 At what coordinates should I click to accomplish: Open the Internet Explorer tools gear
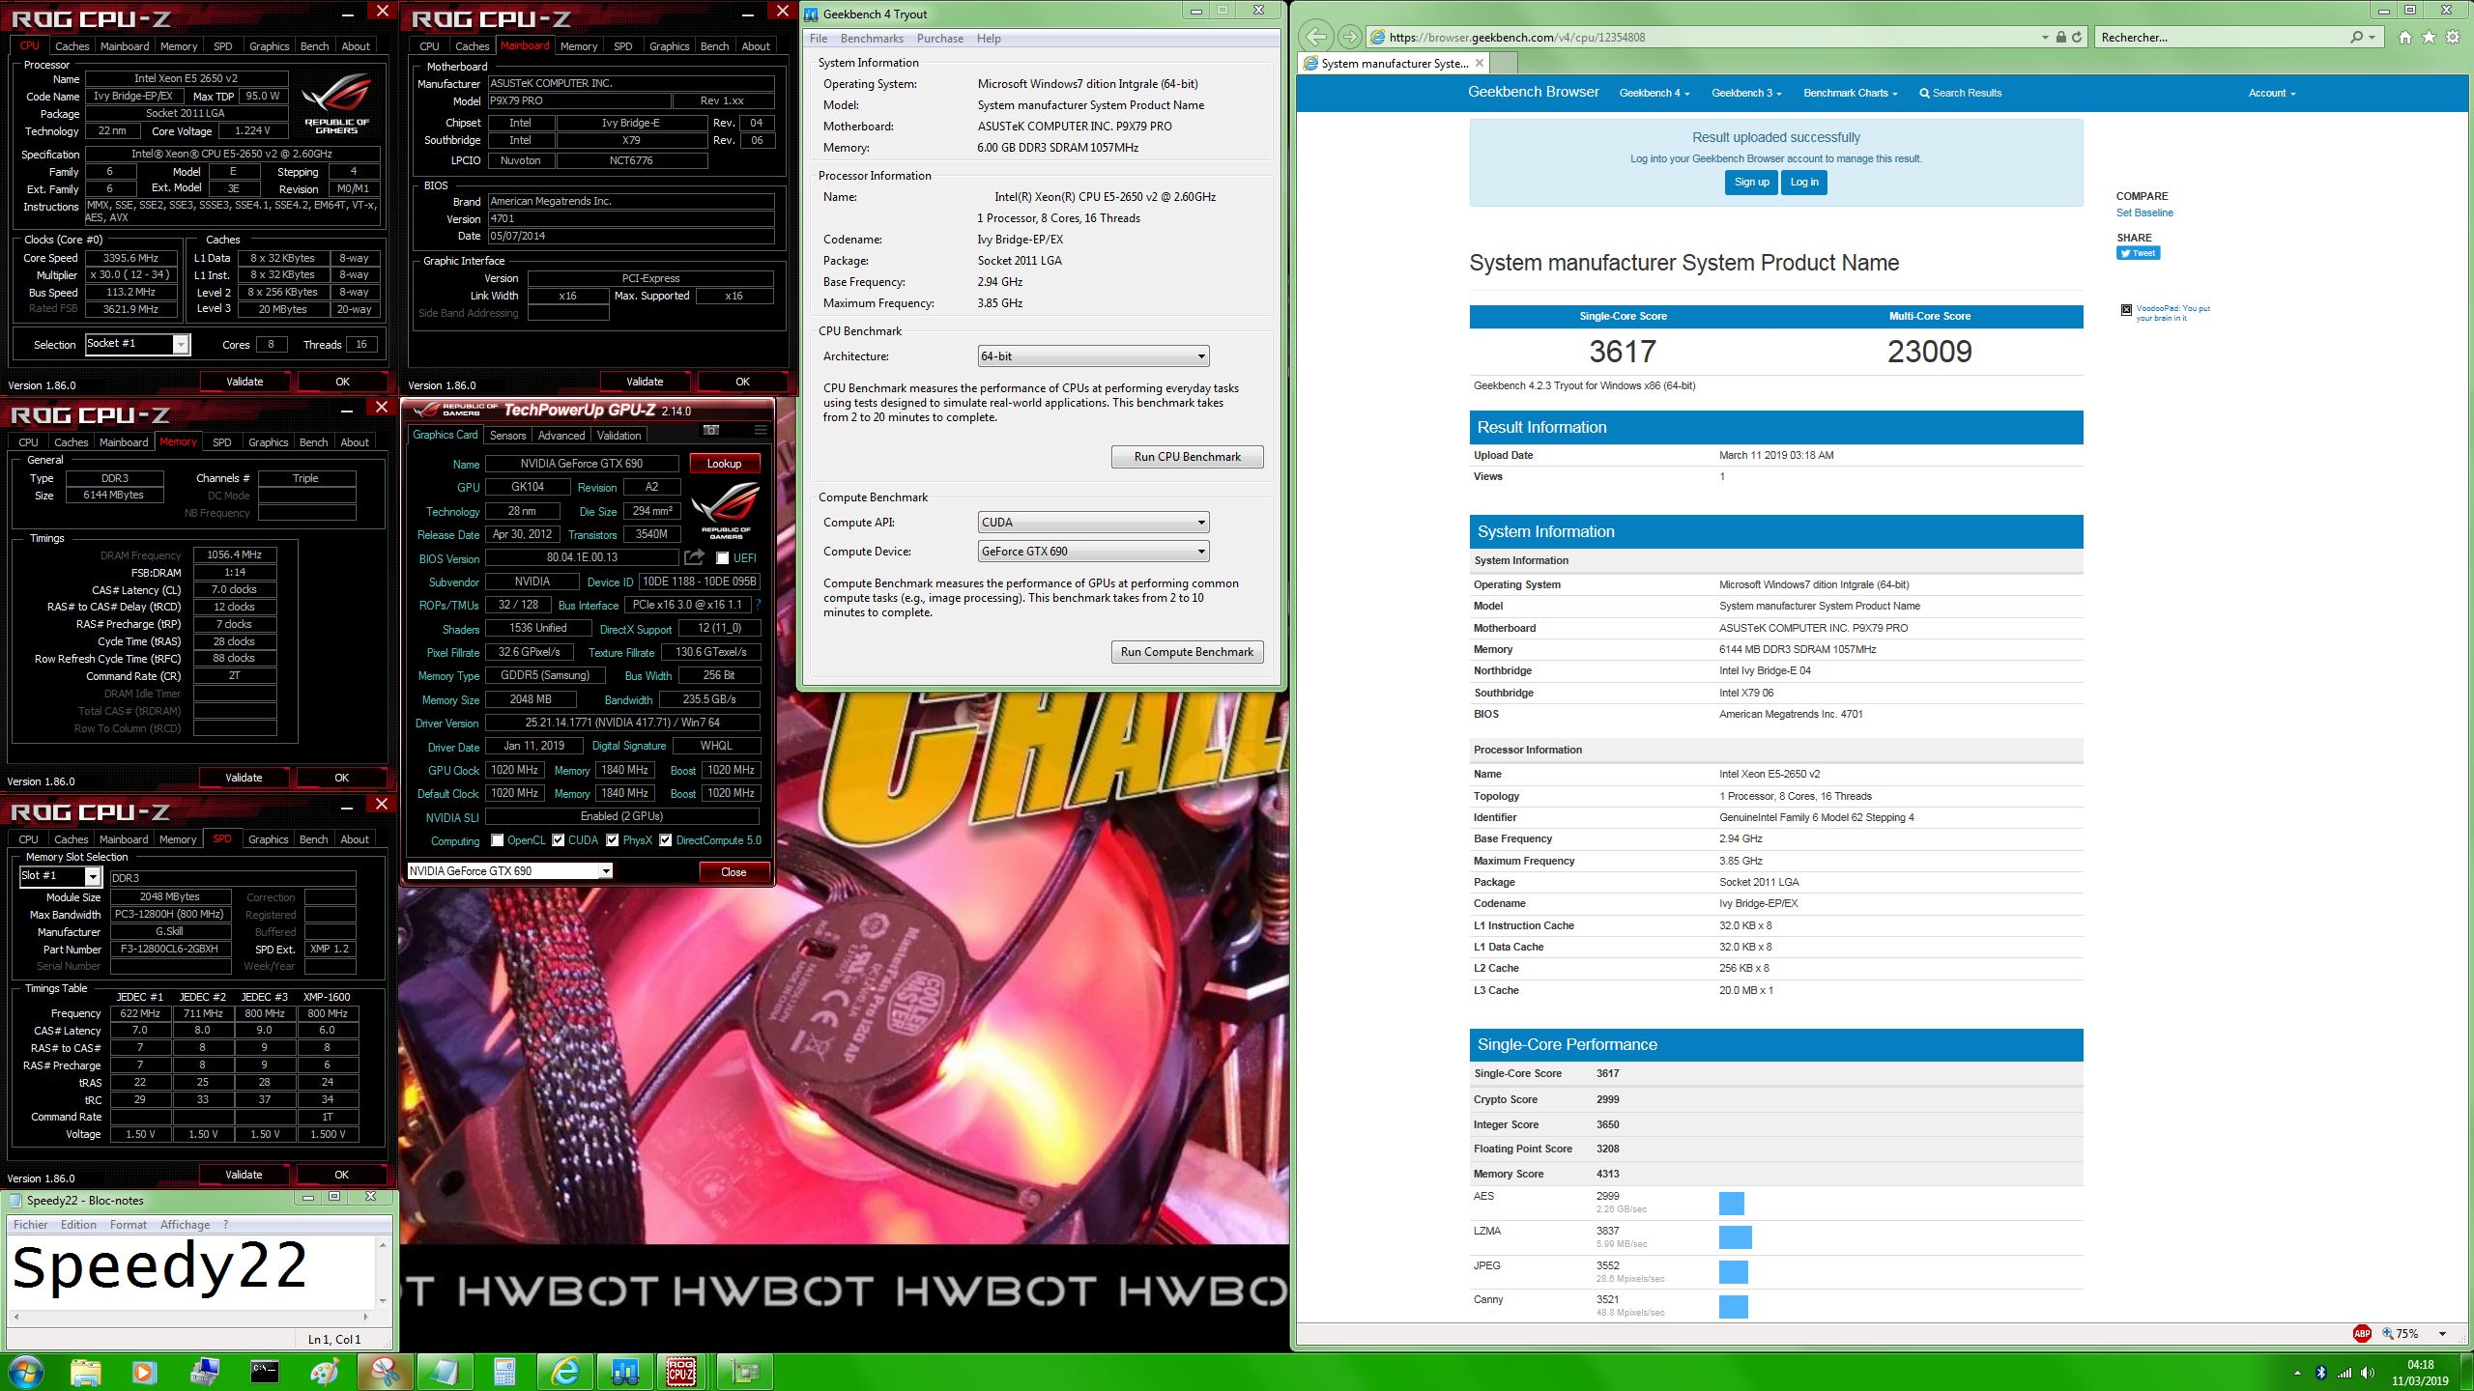pos(2453,37)
